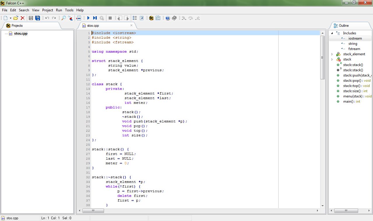The height and width of the screenshot is (221, 373).
Task: Collapse the Includes node
Action: pos(332,33)
